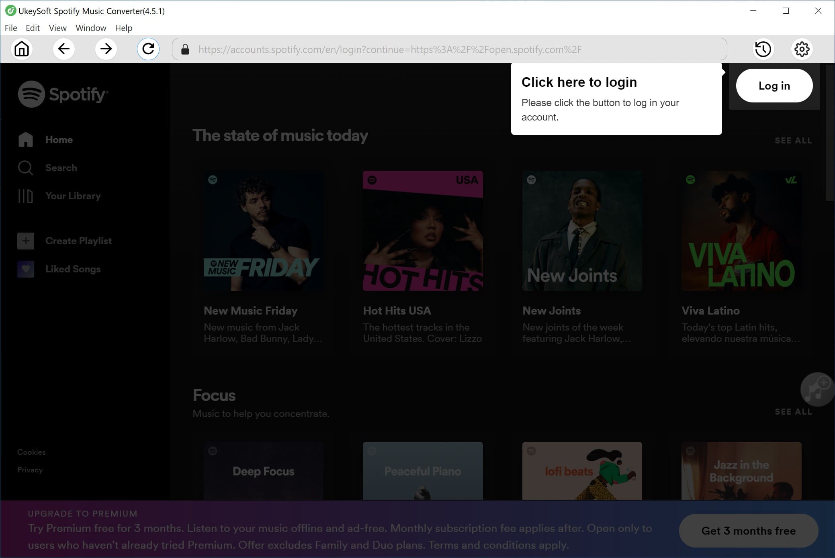
Task: Click the Get 3 months free button
Action: coord(749,531)
